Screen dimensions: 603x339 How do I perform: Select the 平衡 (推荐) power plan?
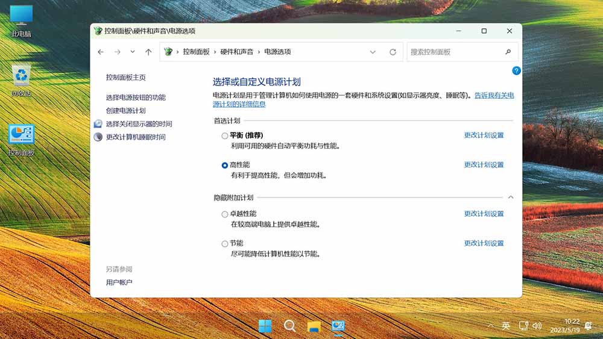point(224,136)
